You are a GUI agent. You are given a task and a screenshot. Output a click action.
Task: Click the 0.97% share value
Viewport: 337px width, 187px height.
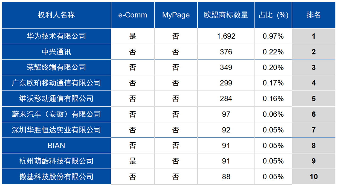coord(273,36)
